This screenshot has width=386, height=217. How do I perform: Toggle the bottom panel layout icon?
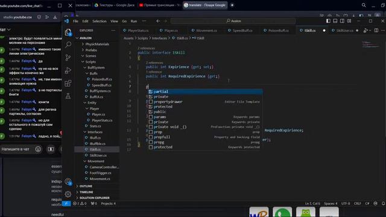(x=335, y=21)
